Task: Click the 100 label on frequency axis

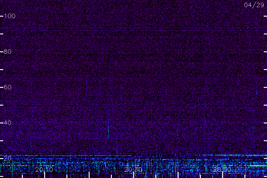Action: (x=9, y=16)
